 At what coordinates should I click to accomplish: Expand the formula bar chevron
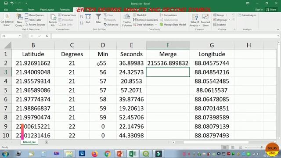point(278,36)
